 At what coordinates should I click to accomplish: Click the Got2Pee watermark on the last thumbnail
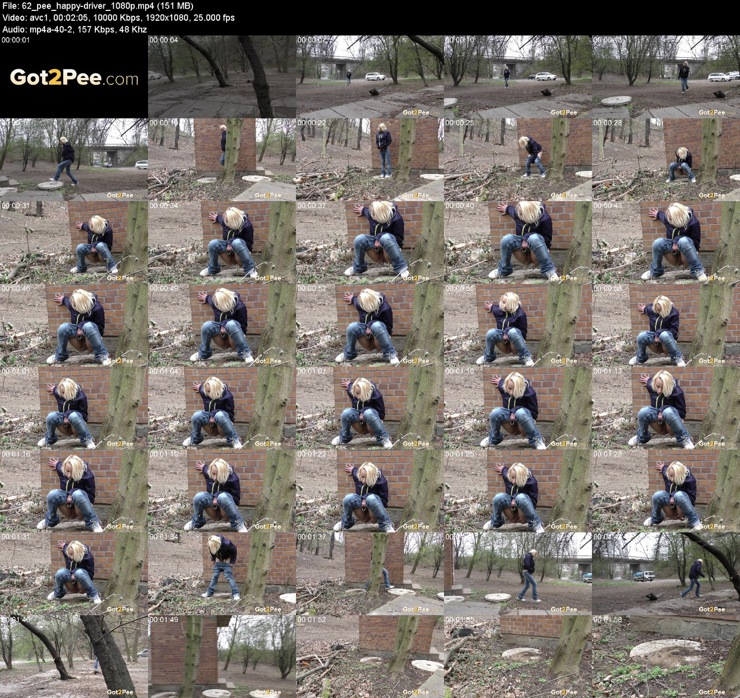click(x=713, y=691)
